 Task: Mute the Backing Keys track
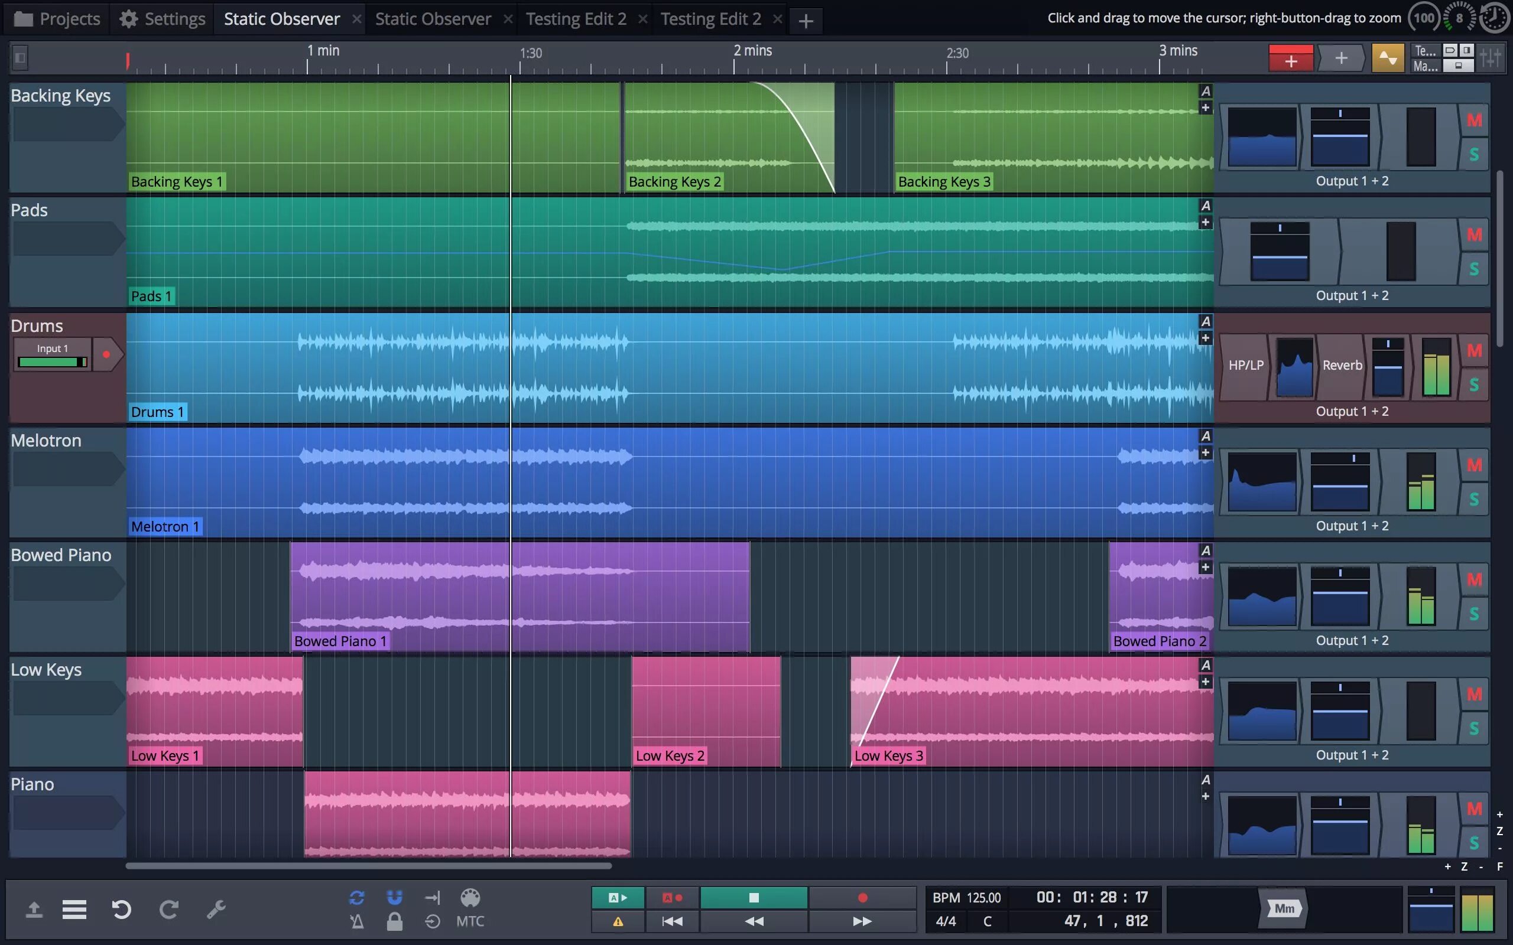[x=1474, y=120]
